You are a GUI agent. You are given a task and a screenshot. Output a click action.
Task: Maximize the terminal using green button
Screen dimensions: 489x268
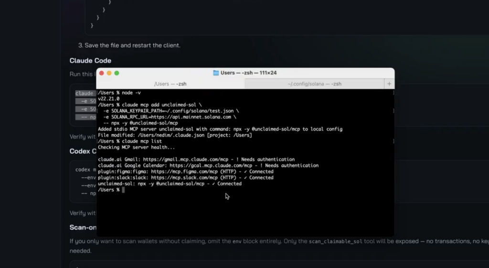tap(117, 73)
